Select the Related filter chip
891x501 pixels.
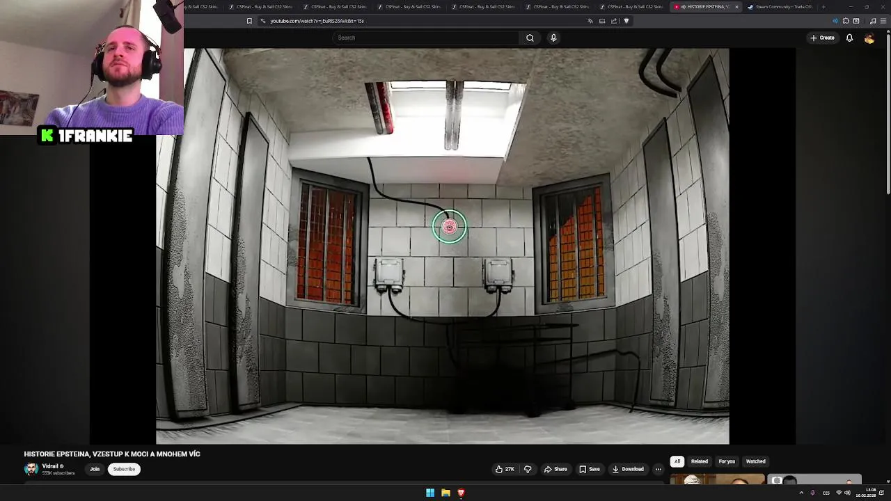pos(700,461)
